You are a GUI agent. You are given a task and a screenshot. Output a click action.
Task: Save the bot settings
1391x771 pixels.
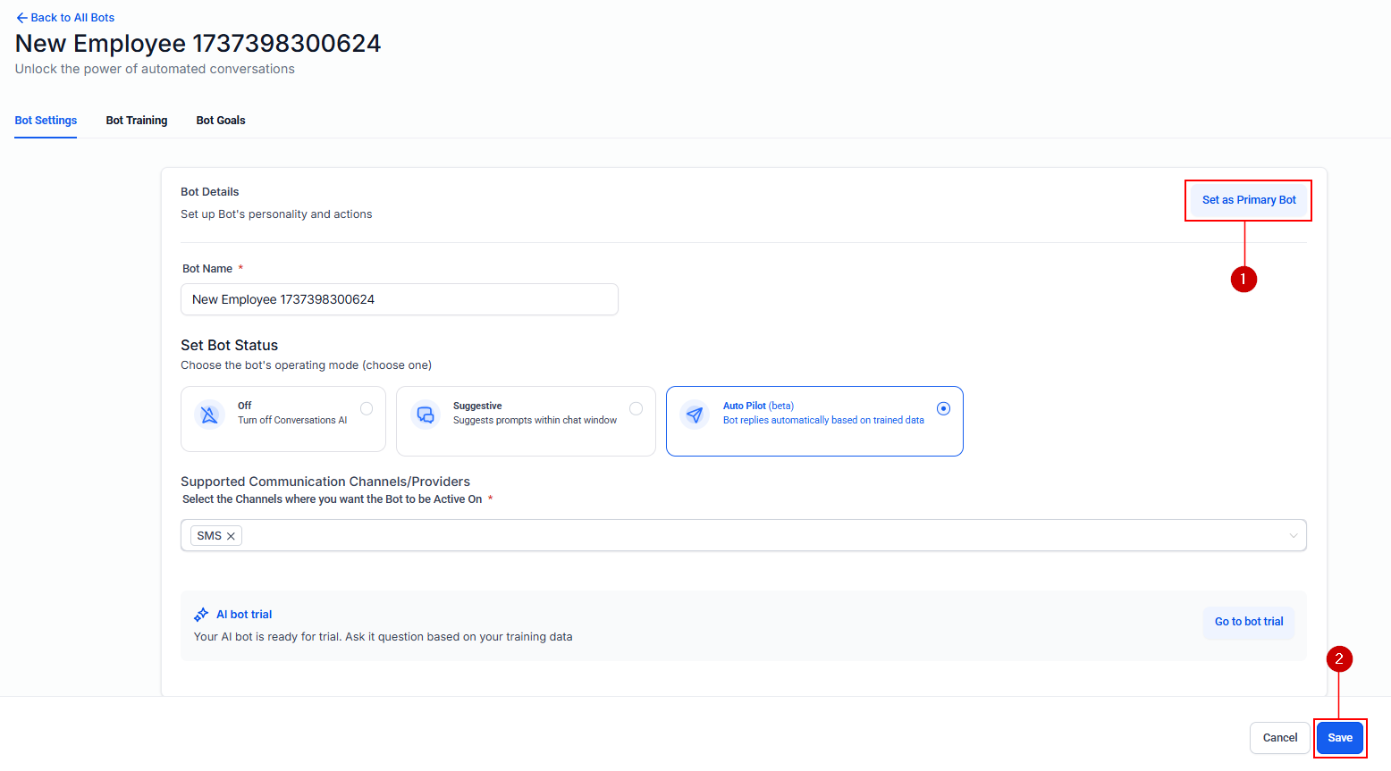pos(1340,738)
